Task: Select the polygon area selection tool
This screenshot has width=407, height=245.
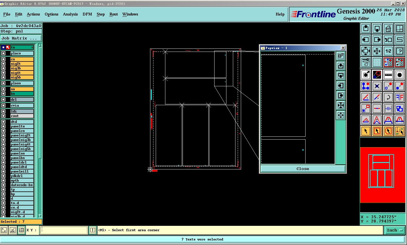Action: 388,131
